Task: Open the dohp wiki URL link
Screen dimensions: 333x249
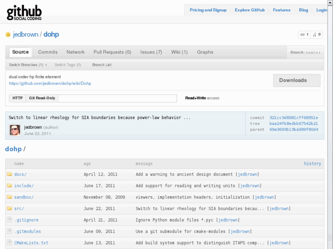Action: pos(50,84)
